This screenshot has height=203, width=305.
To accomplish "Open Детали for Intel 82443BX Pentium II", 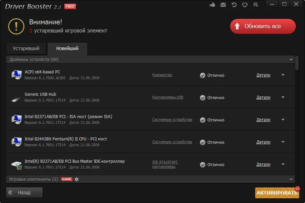I will pos(263,142).
